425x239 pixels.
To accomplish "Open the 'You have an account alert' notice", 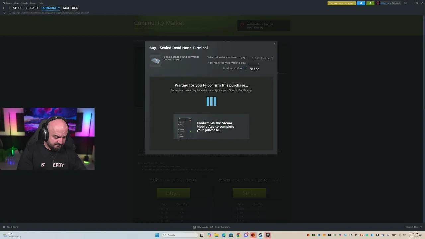I will click(341, 3).
